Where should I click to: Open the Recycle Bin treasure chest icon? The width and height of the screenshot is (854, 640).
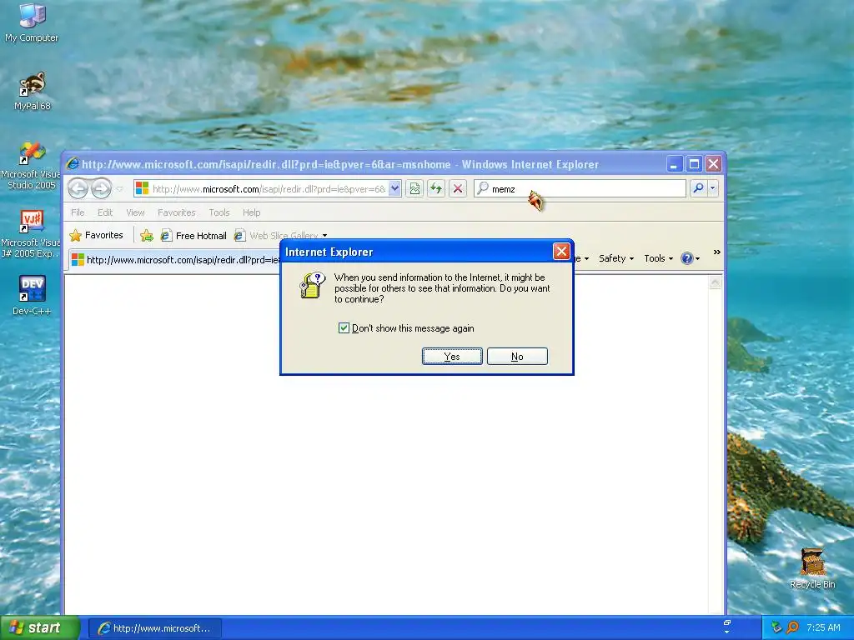(812, 568)
